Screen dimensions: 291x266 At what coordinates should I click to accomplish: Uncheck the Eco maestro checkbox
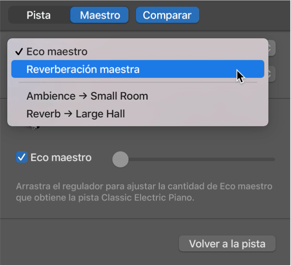click(x=22, y=157)
